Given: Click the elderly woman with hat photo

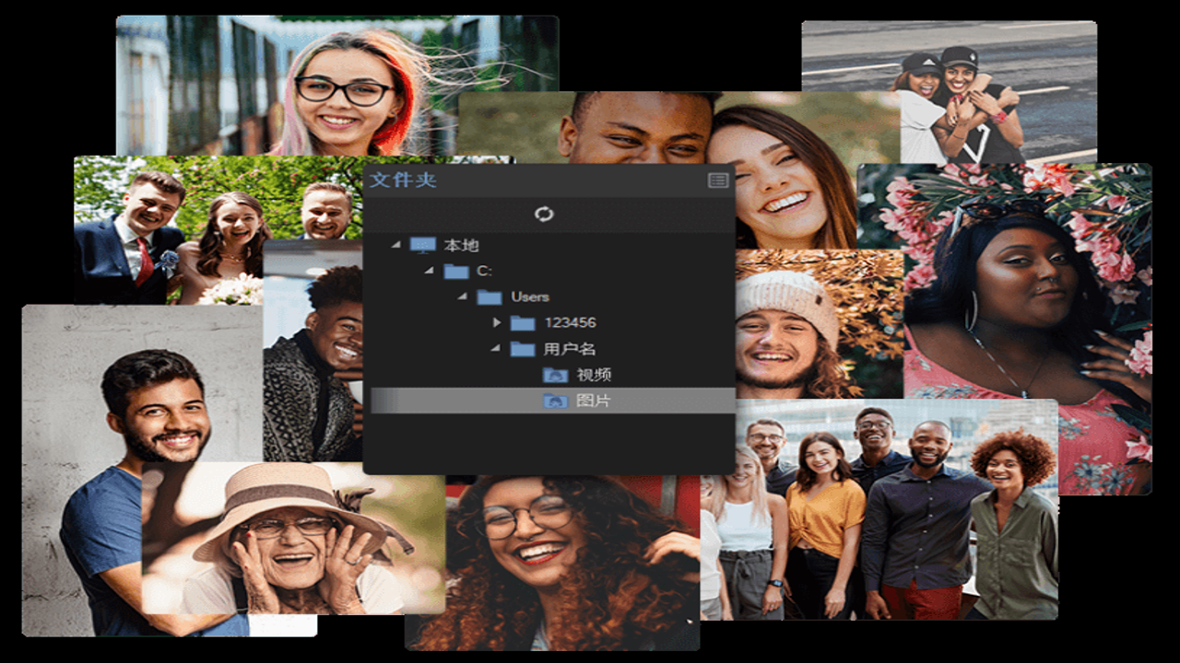Looking at the screenshot, I should click(293, 538).
